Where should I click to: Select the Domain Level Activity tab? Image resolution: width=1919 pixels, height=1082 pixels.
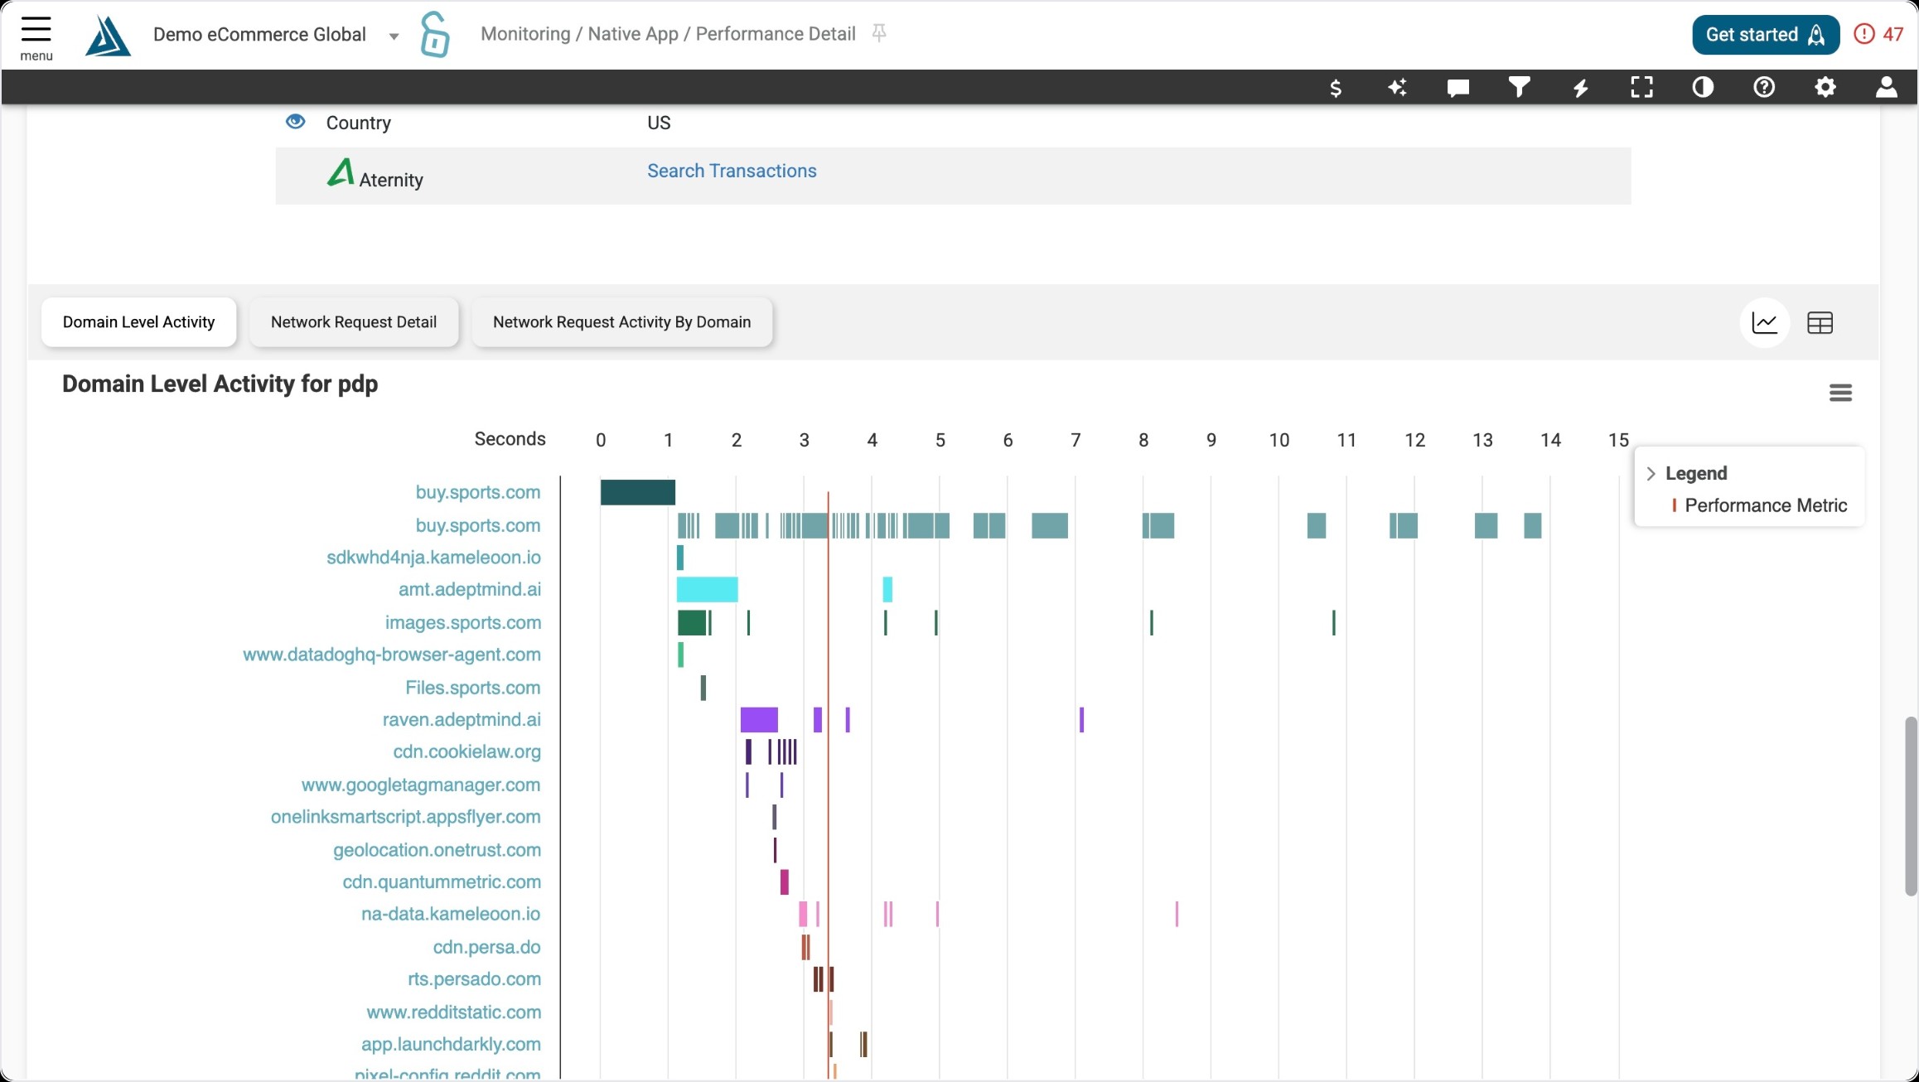point(138,322)
